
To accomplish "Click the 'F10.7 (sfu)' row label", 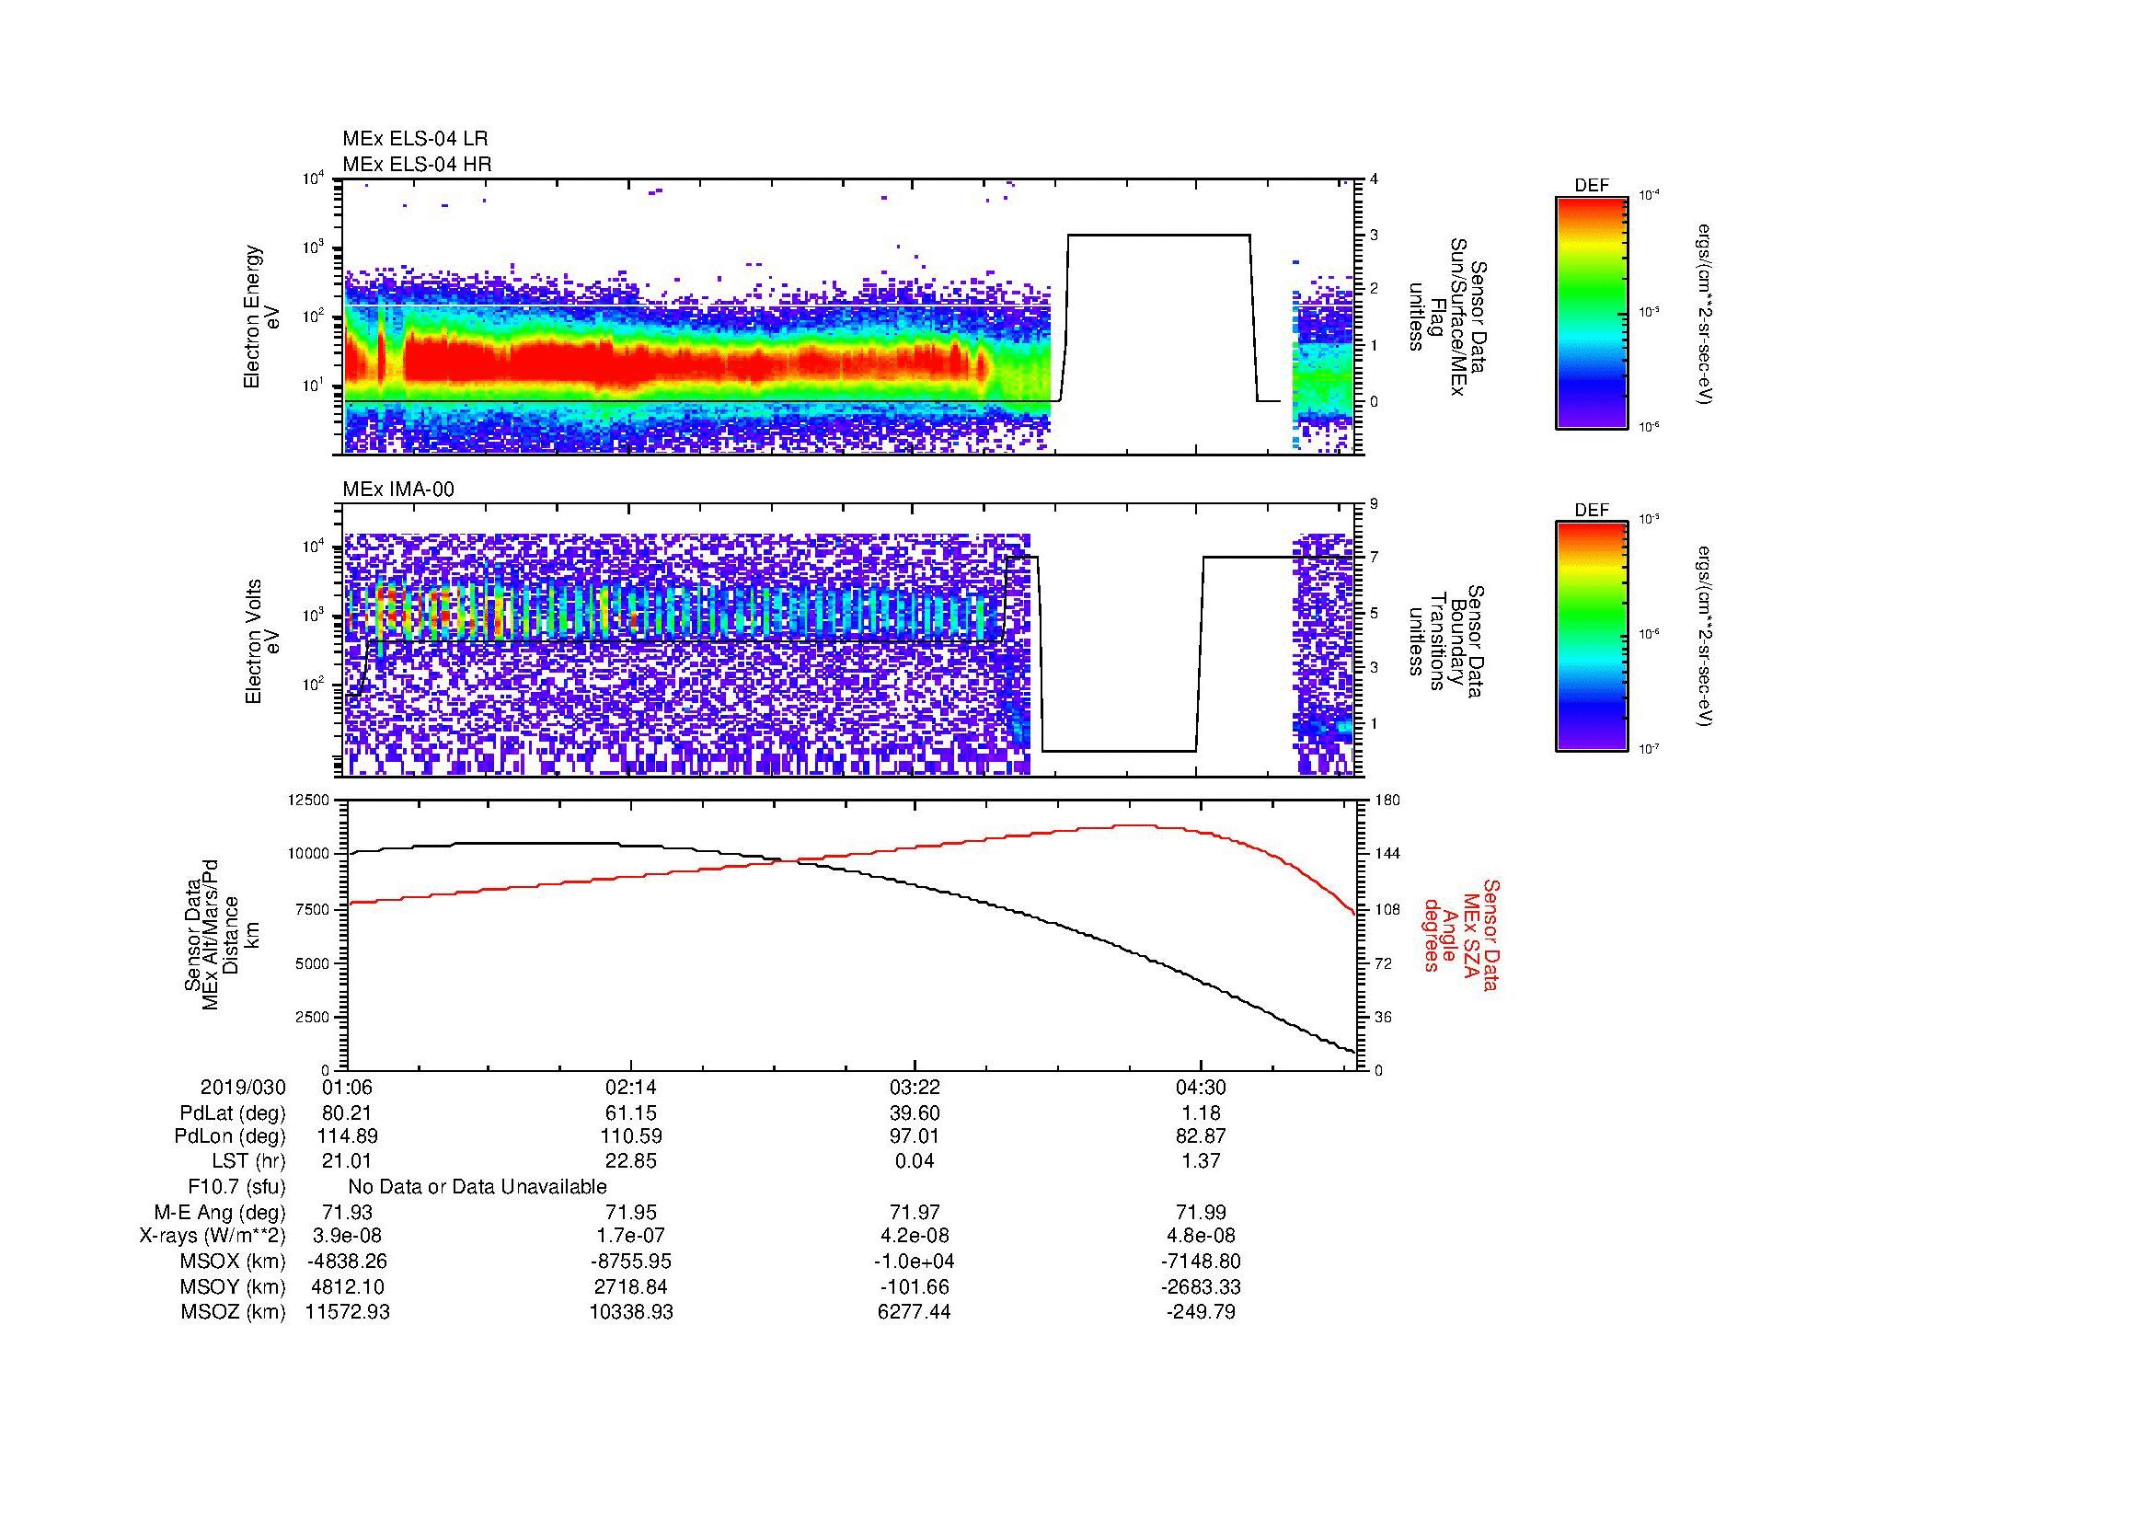I will tap(236, 1187).
